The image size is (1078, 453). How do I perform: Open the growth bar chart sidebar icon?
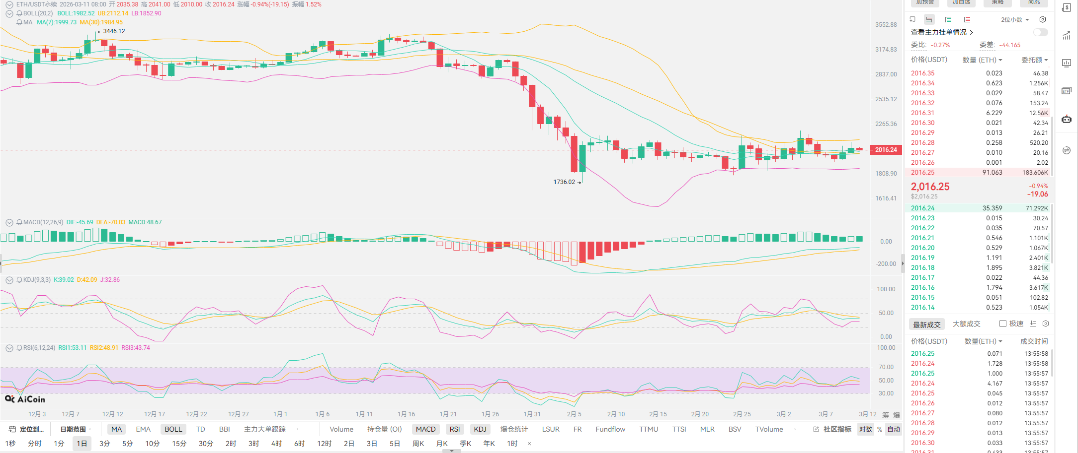(x=1066, y=36)
